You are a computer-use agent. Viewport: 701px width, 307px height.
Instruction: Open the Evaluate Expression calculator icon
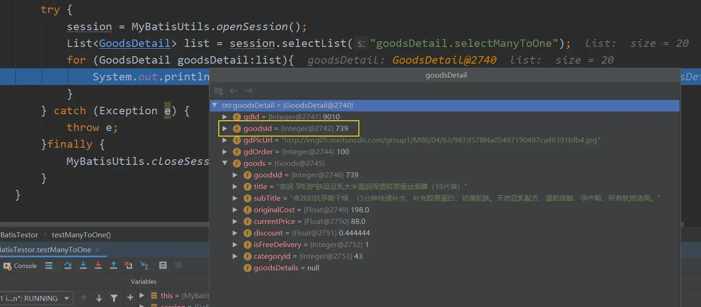coord(163,265)
